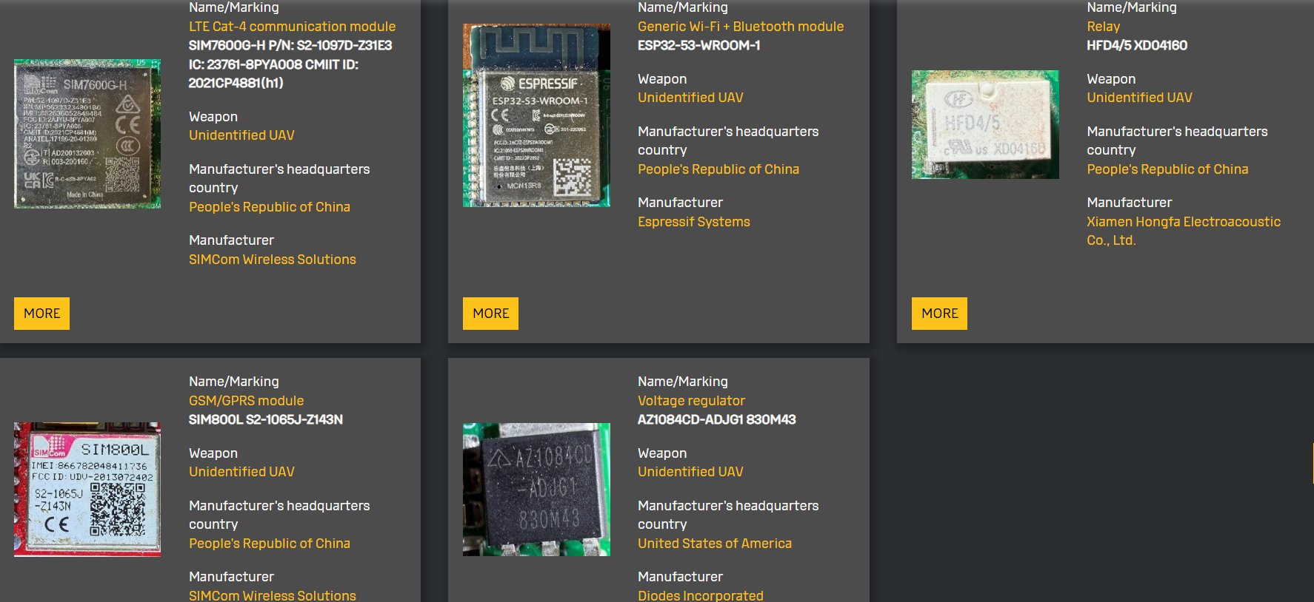
Task: Open the ESP32-S3-WROOM-1 module photo
Action: click(x=536, y=115)
